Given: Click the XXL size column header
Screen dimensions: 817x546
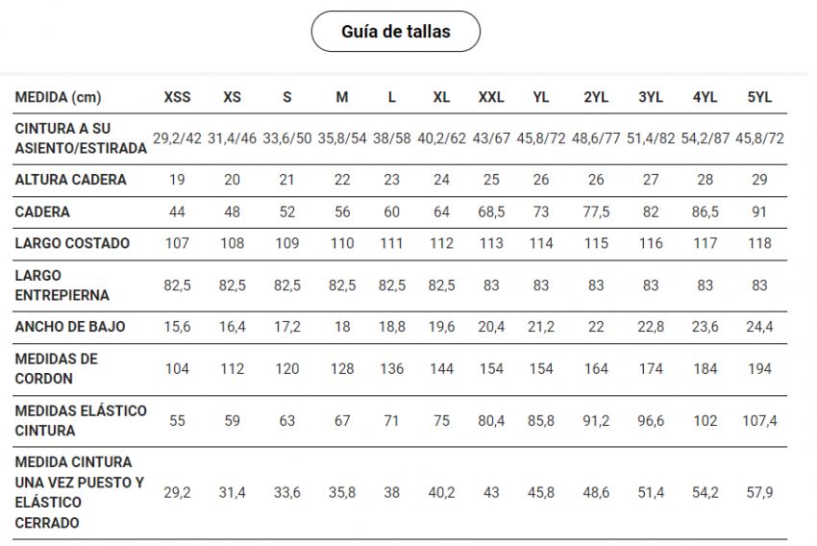Looking at the screenshot, I should coord(491,97).
